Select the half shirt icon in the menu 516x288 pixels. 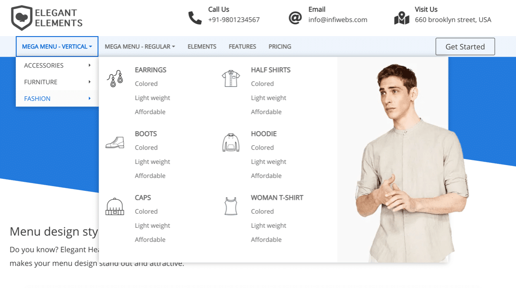(x=230, y=77)
